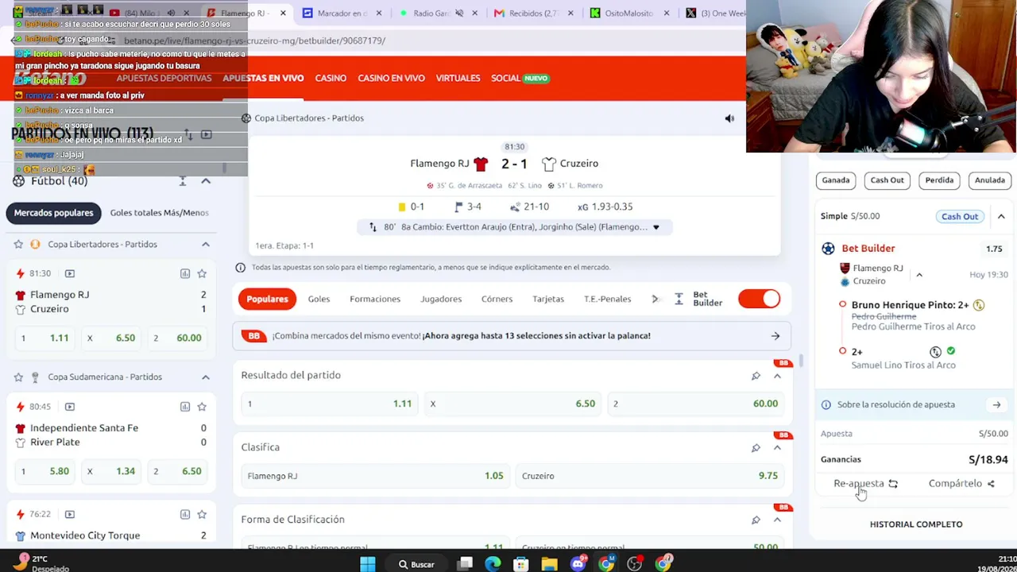The image size is (1017, 572).
Task: Collapse the Forma de Clasificación market
Action: (777, 520)
